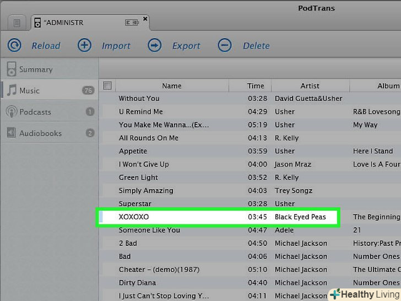
Task: Switch to the ADMINISTR device tab
Action: pyautogui.click(x=89, y=23)
